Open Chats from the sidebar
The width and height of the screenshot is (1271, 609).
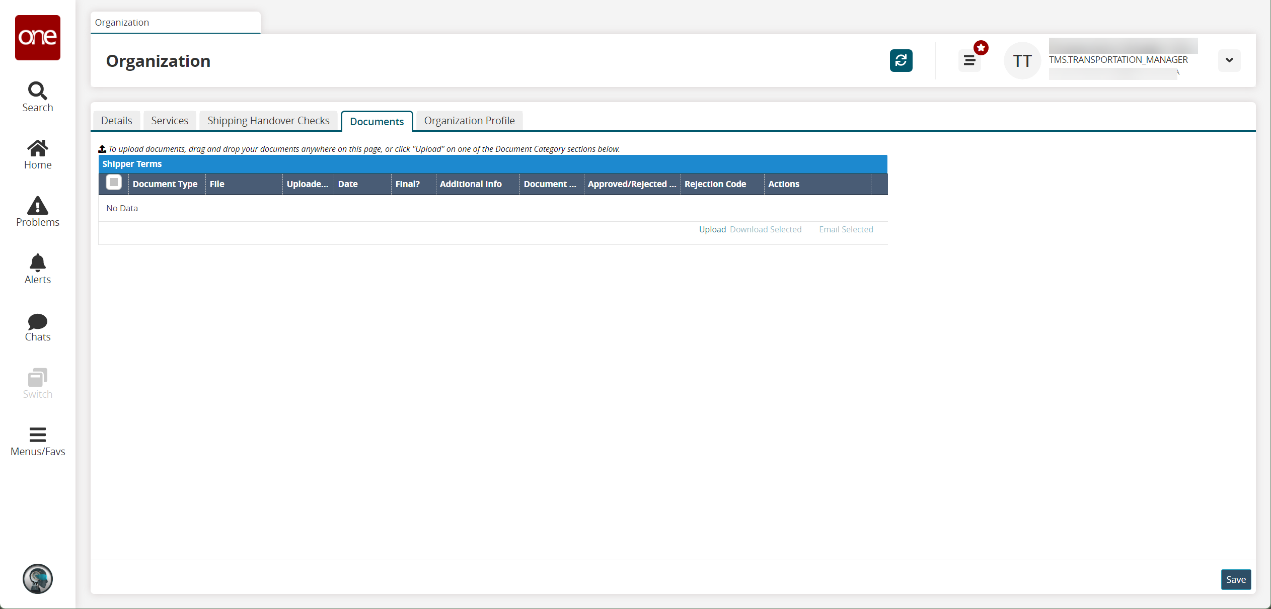pos(38,327)
